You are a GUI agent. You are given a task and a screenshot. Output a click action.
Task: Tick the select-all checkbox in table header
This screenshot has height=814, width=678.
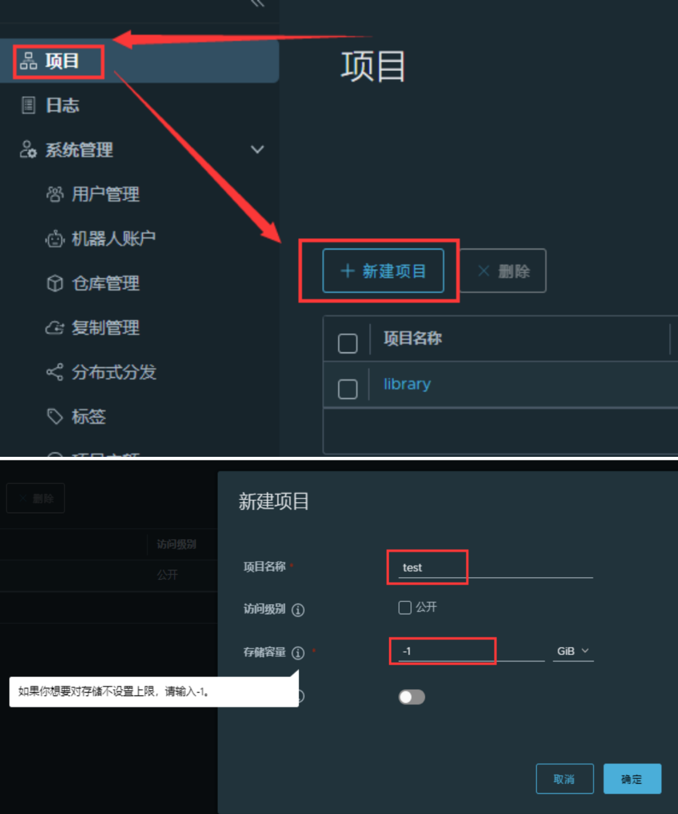tap(348, 343)
